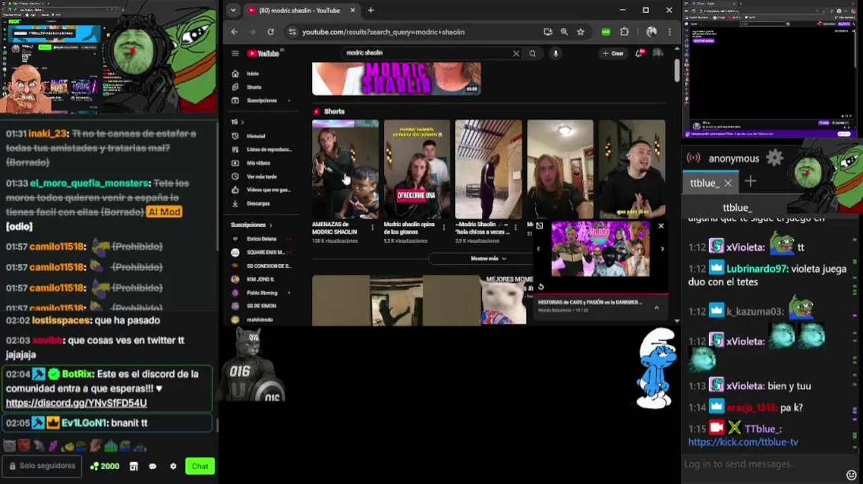Open Chrome three-dot menu

[669, 32]
